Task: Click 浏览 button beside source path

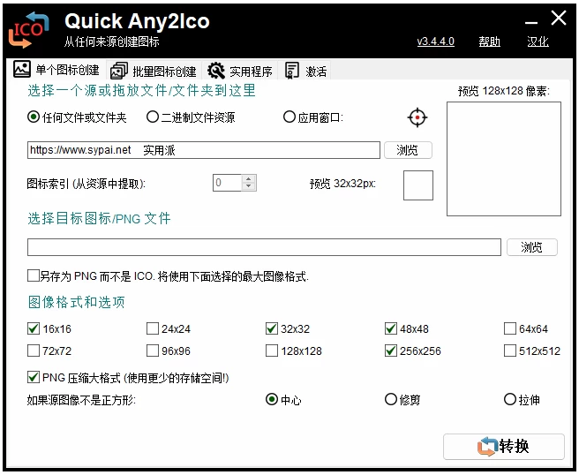Action: (x=408, y=150)
